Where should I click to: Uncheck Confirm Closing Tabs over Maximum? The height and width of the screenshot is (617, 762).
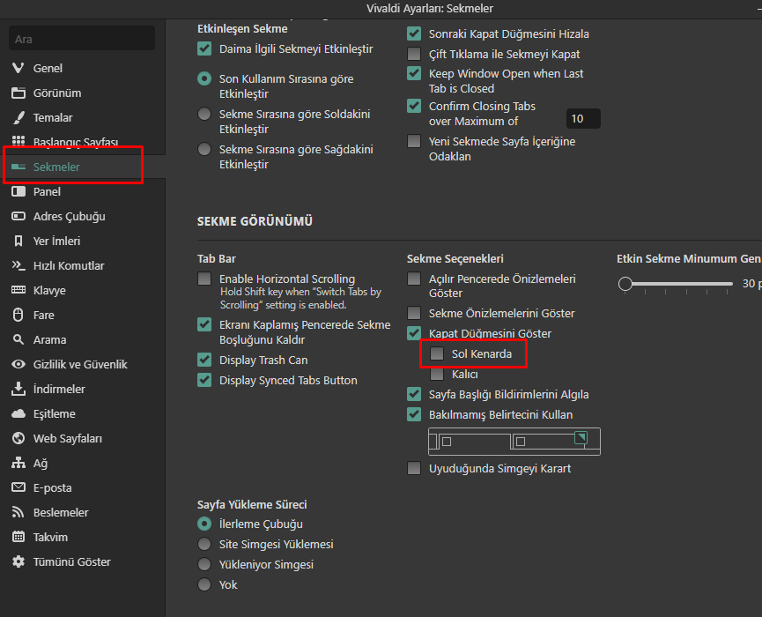tap(414, 106)
